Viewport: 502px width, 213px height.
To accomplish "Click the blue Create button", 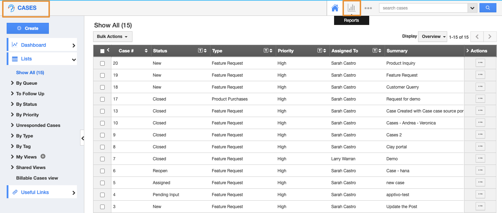I will coord(28,28).
